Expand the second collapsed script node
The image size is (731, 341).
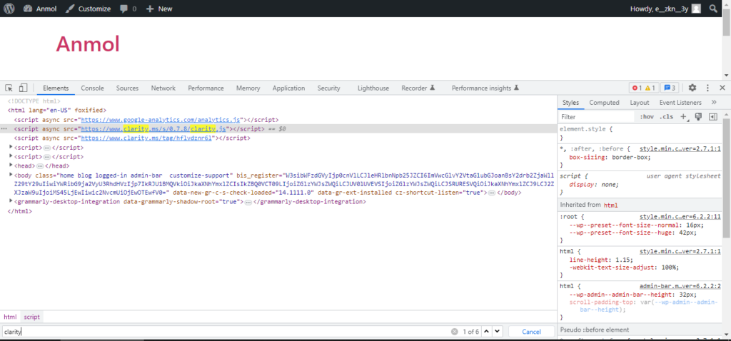(x=11, y=156)
